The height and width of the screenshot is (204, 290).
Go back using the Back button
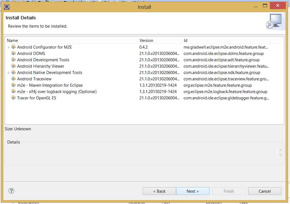159,191
